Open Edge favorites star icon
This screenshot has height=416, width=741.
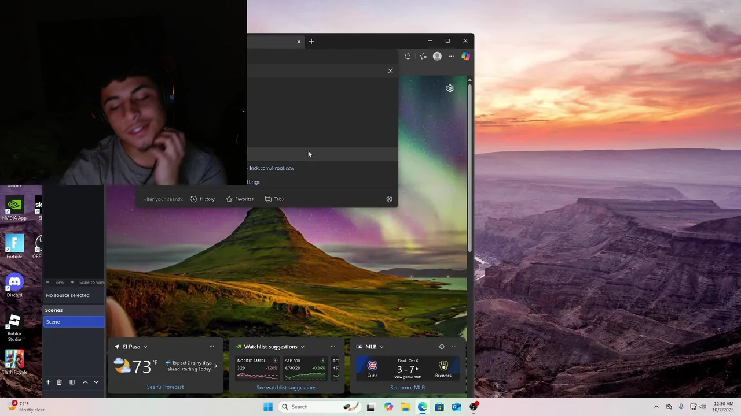tap(423, 56)
